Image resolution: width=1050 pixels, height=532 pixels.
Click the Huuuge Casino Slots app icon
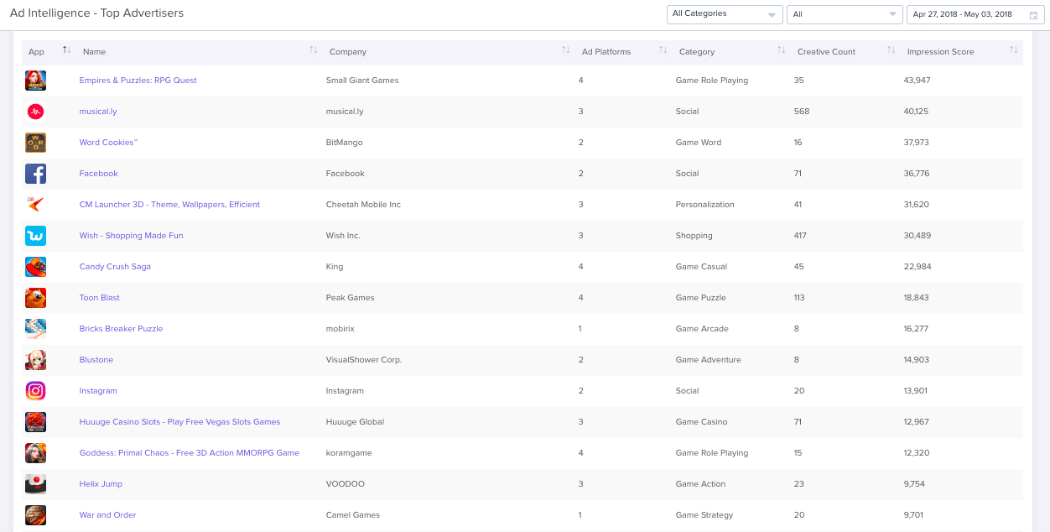pyautogui.click(x=35, y=422)
